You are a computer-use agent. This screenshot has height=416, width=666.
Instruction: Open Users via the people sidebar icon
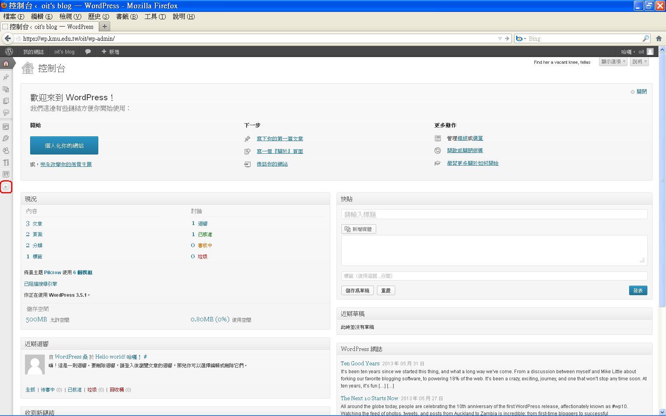point(6,151)
